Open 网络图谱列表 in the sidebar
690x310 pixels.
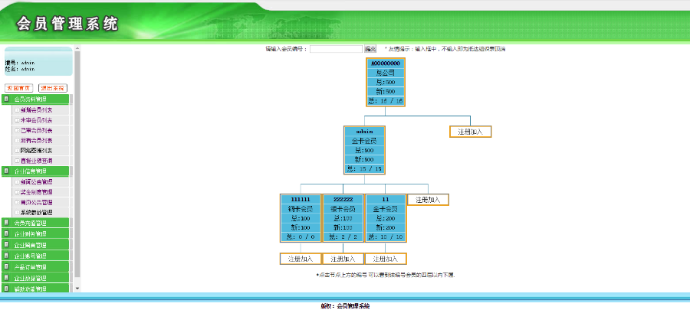pyautogui.click(x=37, y=151)
